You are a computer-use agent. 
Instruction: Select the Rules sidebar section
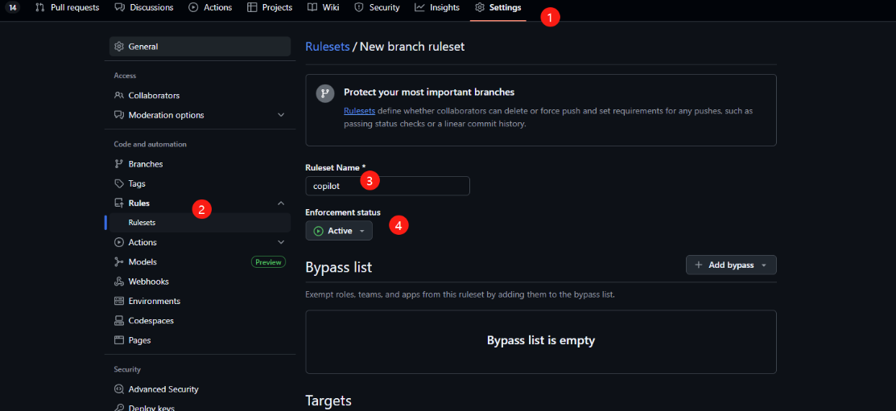[x=200, y=203]
